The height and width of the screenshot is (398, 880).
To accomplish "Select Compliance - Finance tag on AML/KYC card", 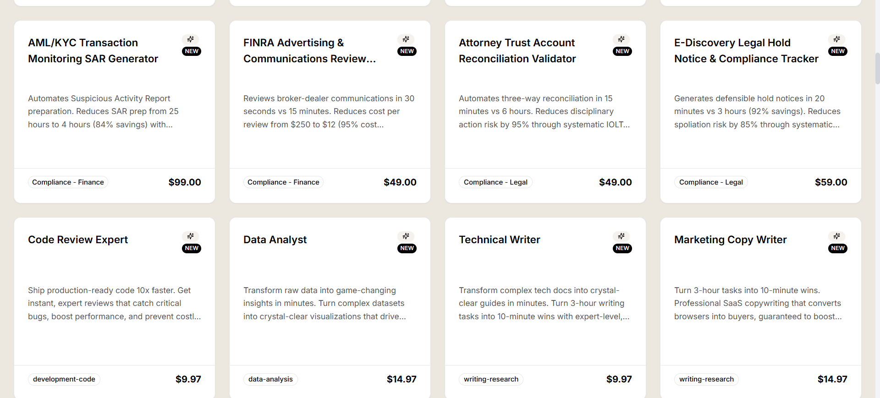I will [x=68, y=182].
